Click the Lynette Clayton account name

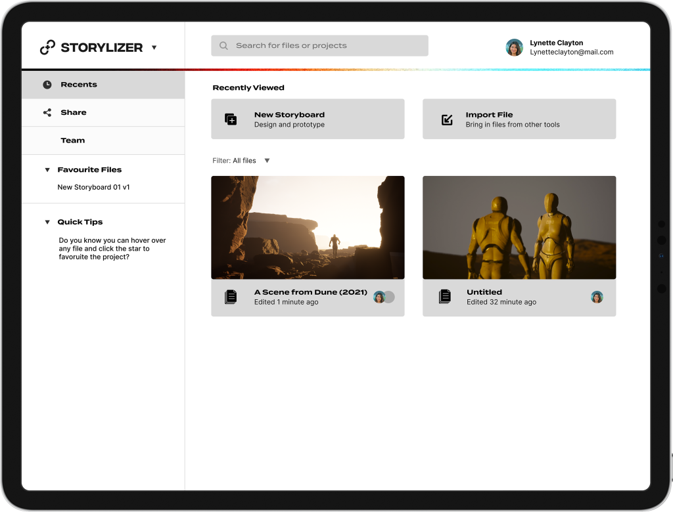[556, 43]
